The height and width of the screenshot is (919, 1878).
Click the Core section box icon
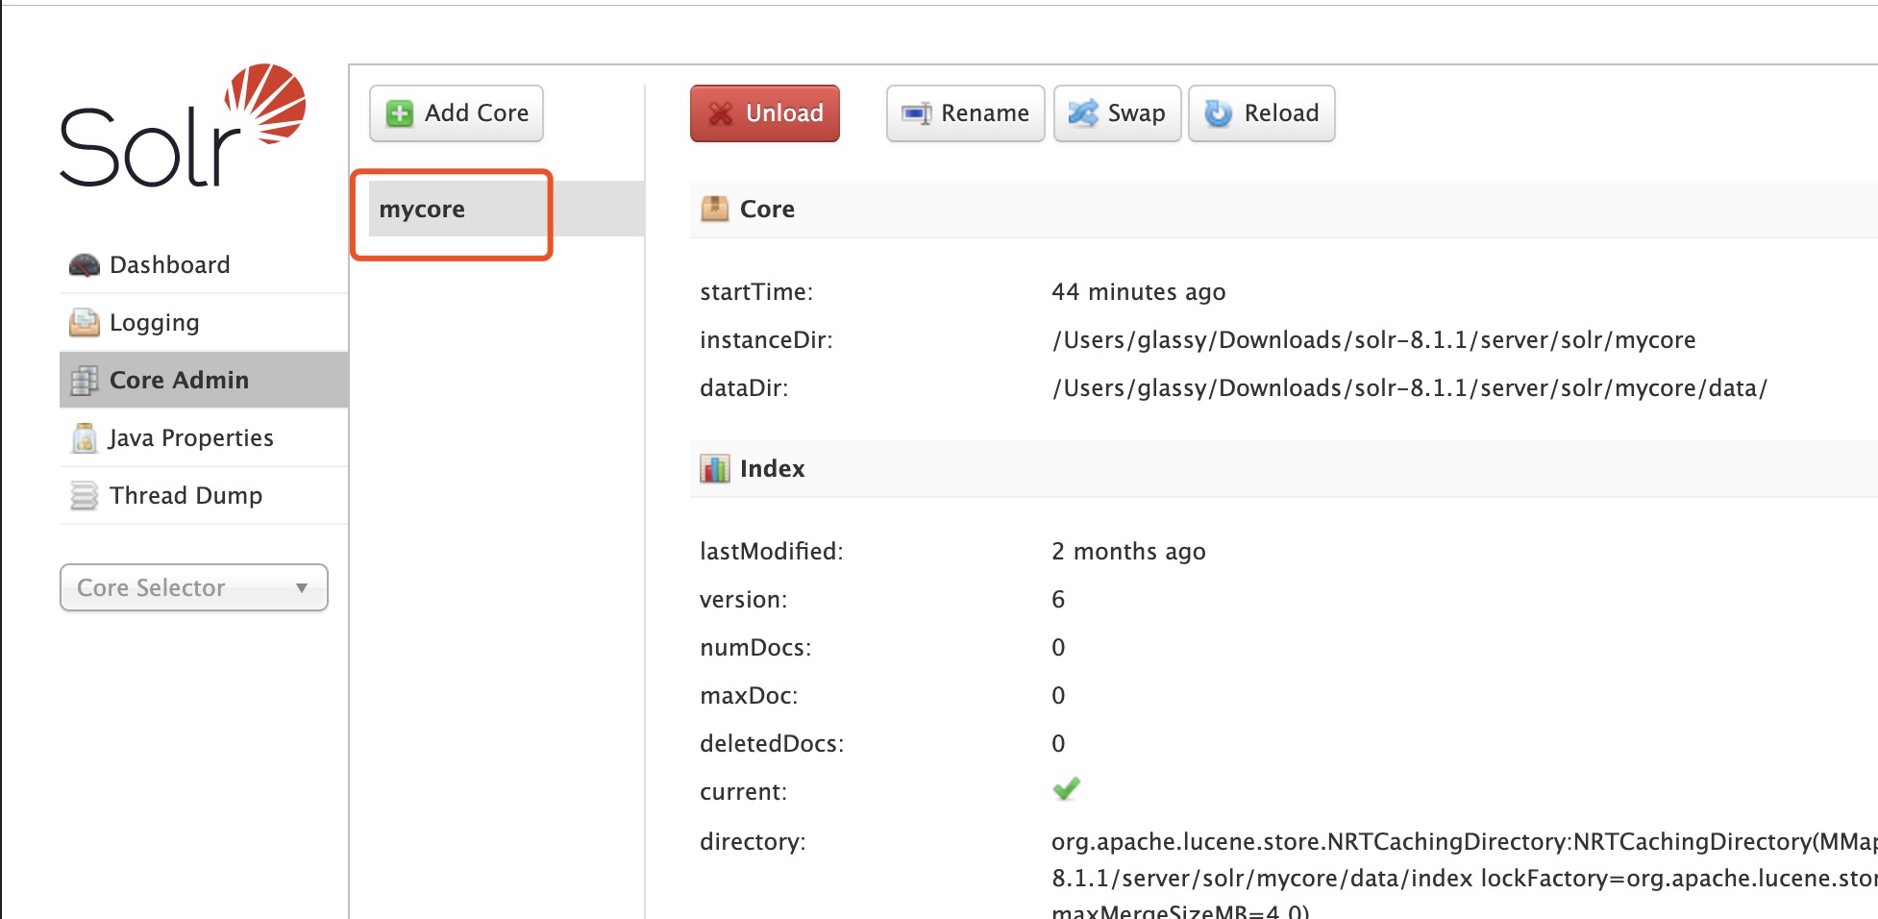[715, 209]
